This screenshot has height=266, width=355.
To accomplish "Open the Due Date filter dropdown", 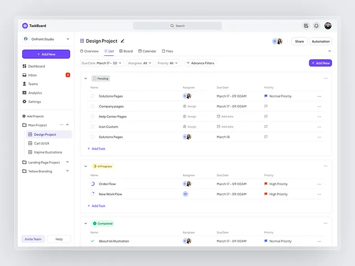I will click(x=102, y=63).
